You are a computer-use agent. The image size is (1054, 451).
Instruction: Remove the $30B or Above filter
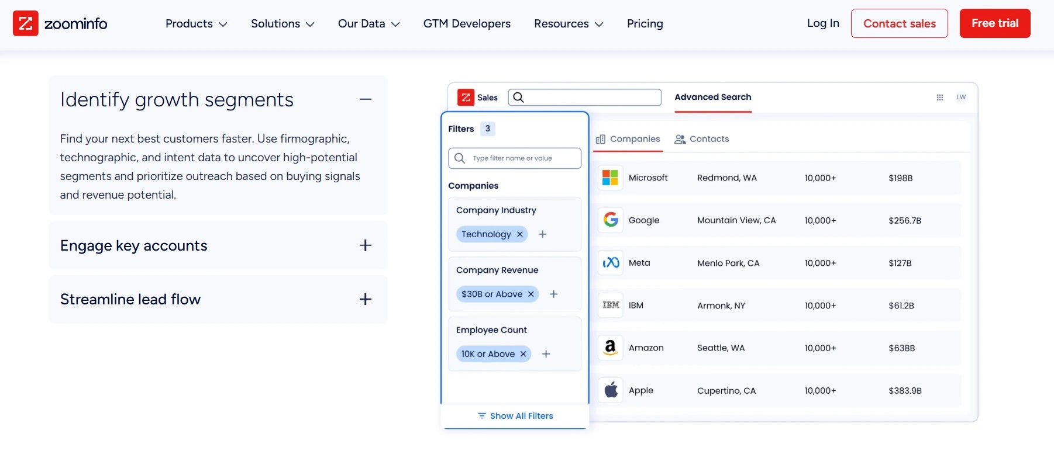(x=531, y=294)
